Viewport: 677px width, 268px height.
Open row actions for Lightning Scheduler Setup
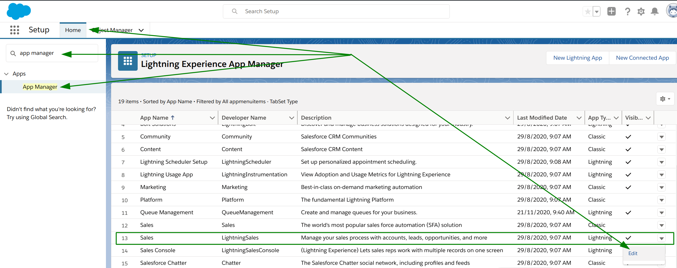(x=661, y=162)
